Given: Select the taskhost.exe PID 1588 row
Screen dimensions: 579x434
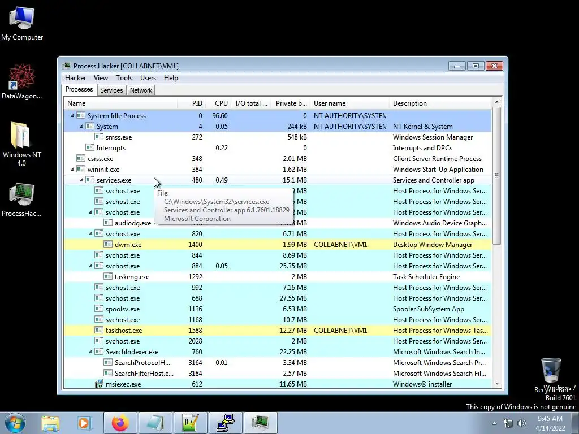Looking at the screenshot, I should pyautogui.click(x=278, y=330).
